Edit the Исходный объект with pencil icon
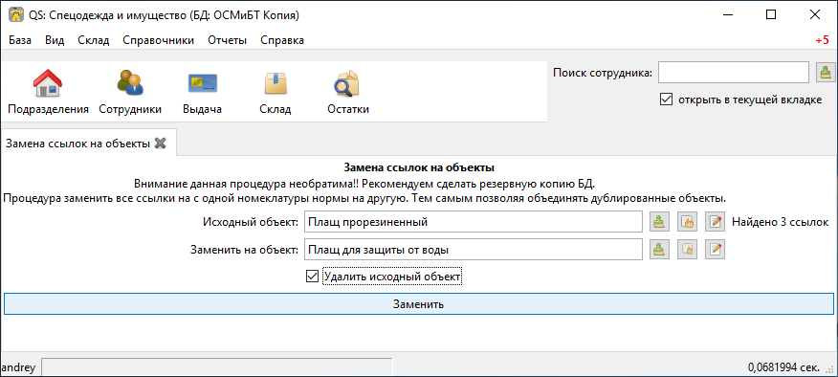 715,222
